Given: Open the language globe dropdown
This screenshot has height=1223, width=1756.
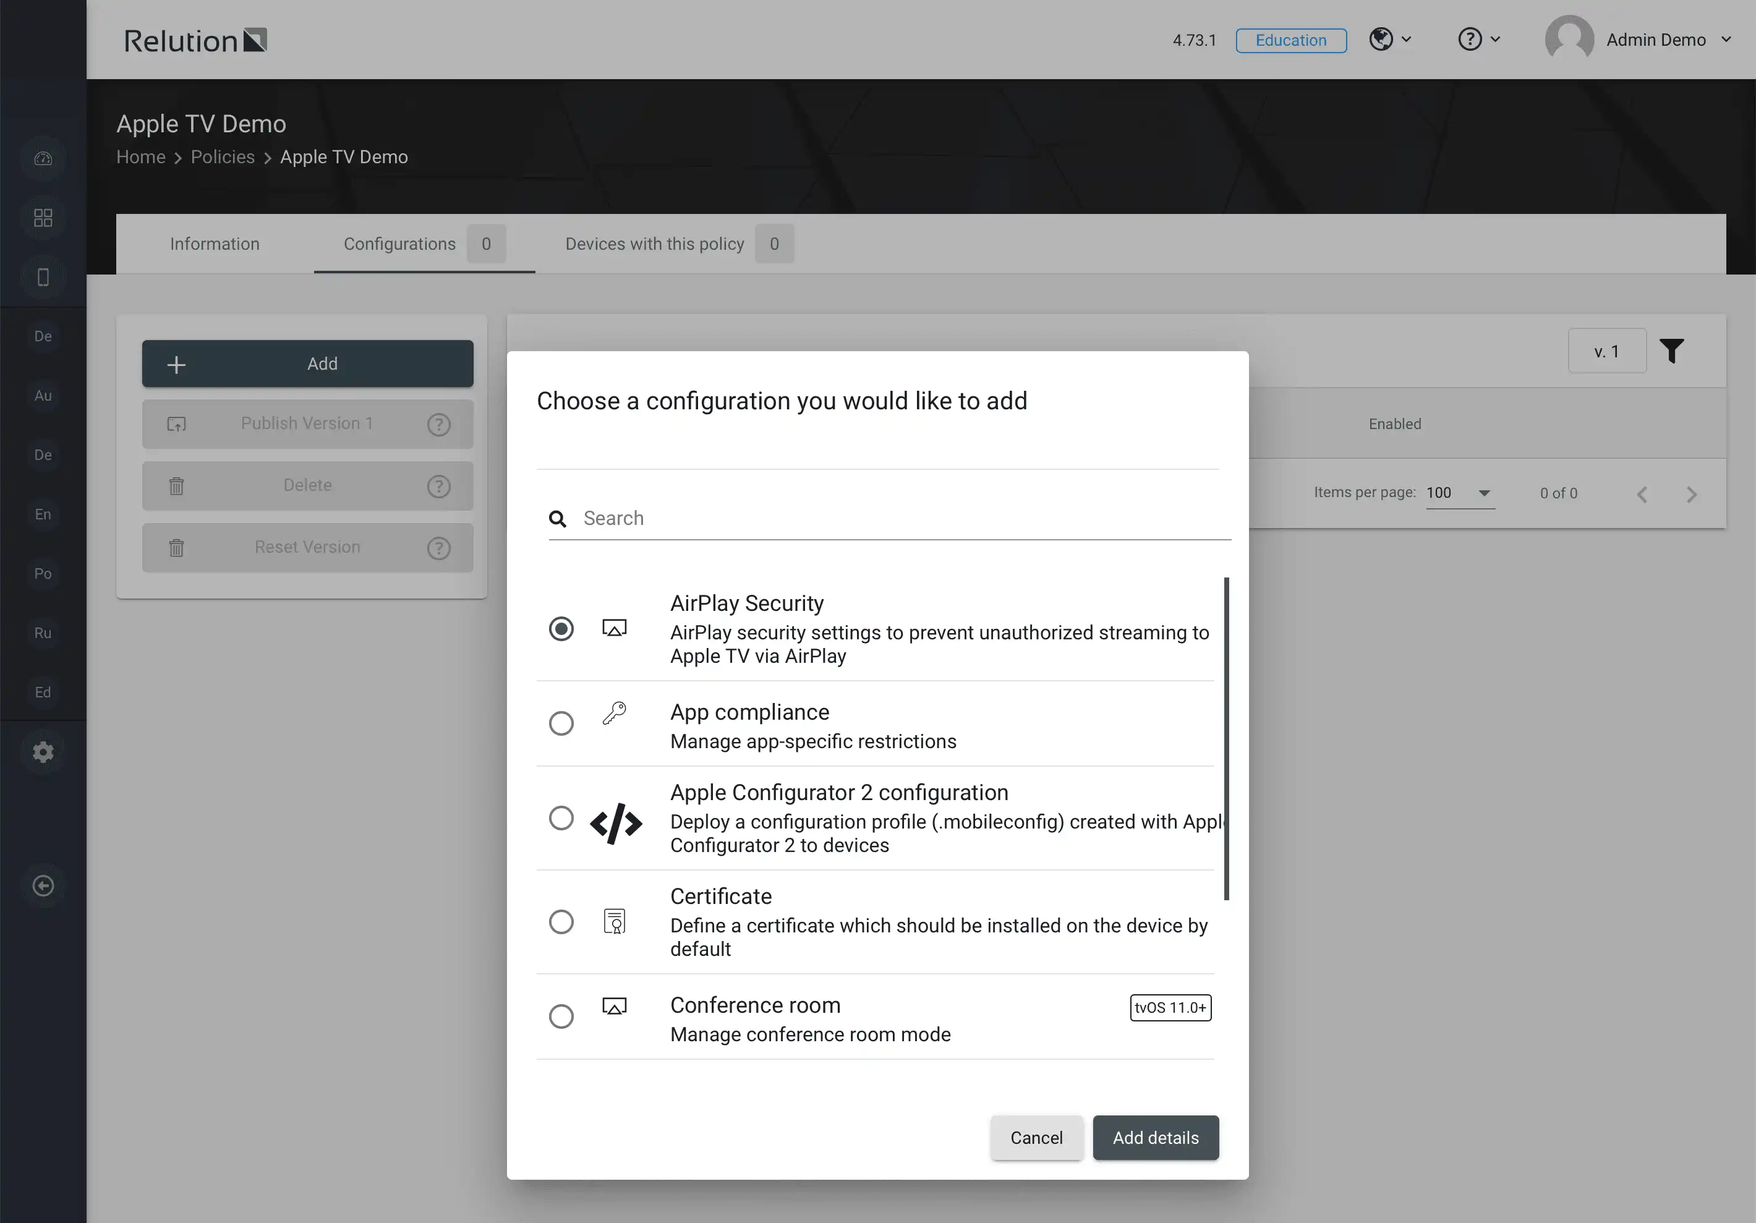Looking at the screenshot, I should (1390, 39).
